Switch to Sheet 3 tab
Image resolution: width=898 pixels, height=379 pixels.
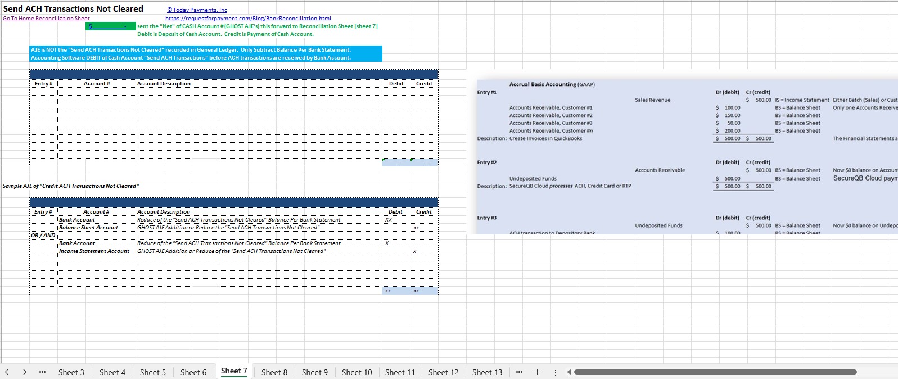71,372
